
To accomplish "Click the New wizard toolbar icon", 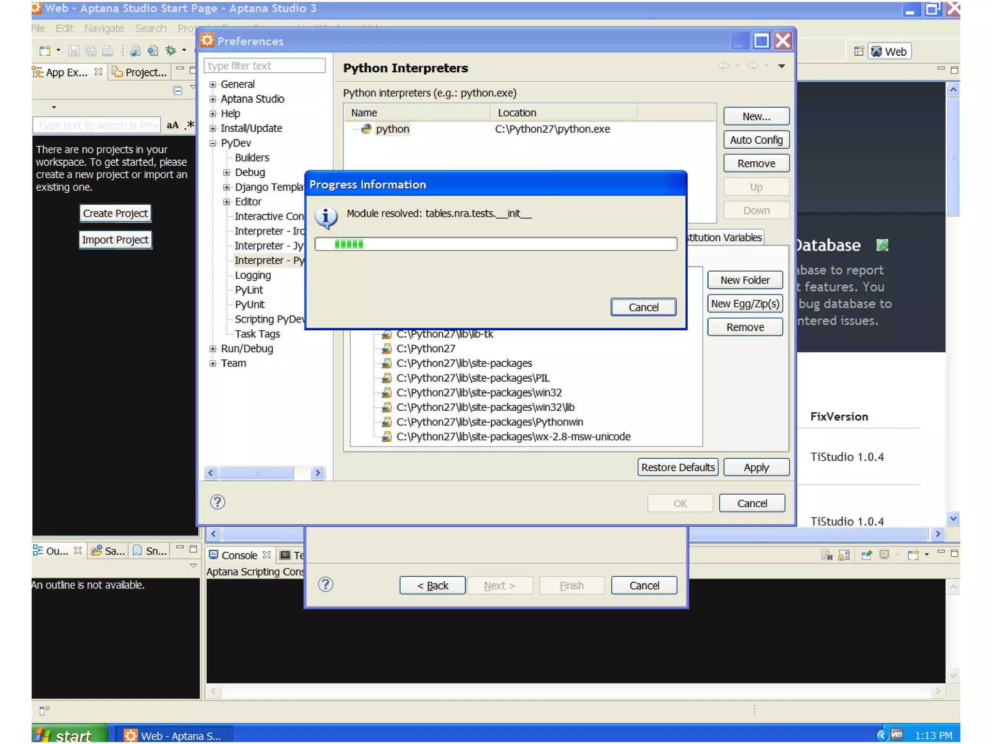I will pos(45,50).
